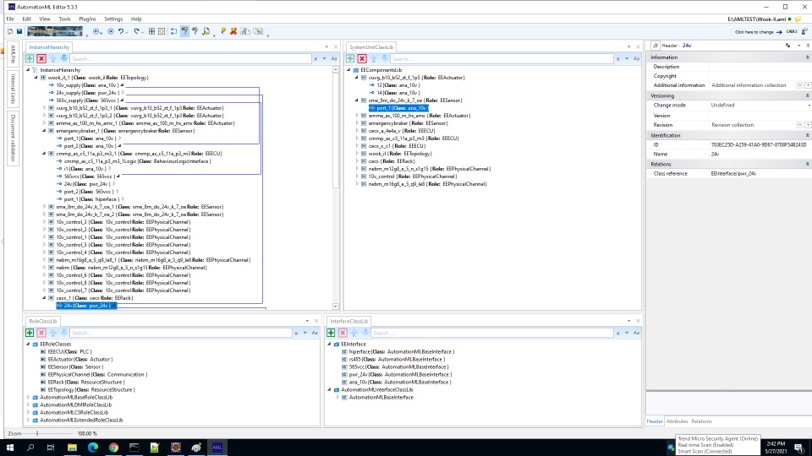
Task: Expand emergencybraker class in SystemUnitClassLib
Action: coord(357,123)
